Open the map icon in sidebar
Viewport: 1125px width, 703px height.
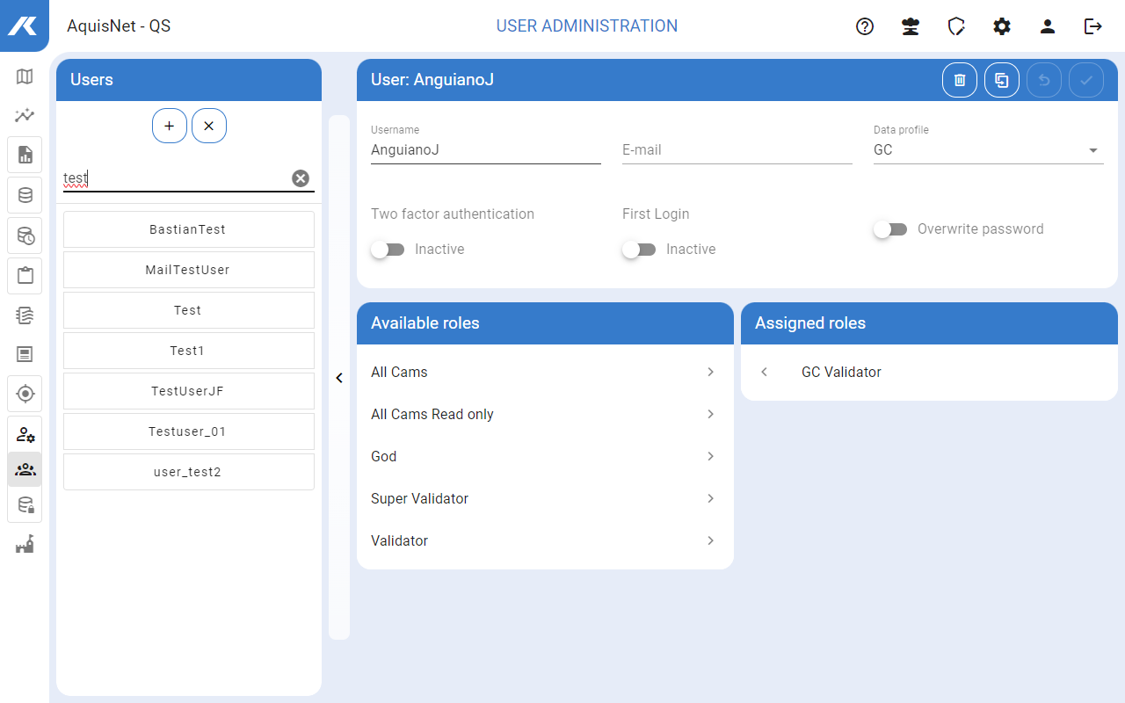[x=25, y=76]
